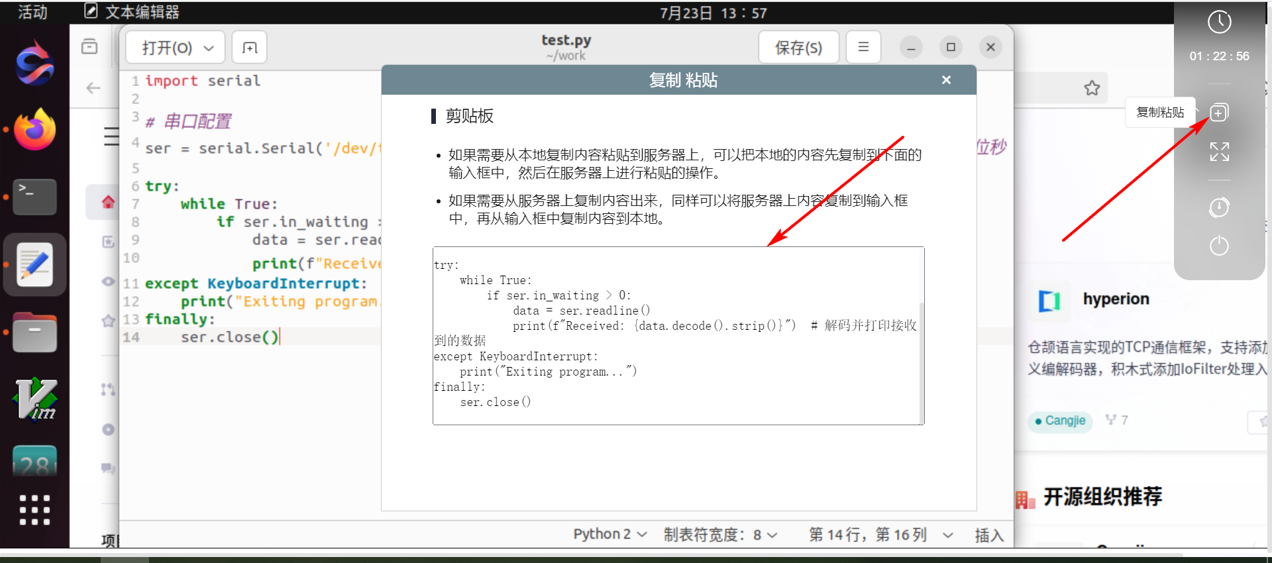Click the test.py title in header bar
Image resolution: width=1272 pixels, height=563 pixels.
click(x=566, y=40)
